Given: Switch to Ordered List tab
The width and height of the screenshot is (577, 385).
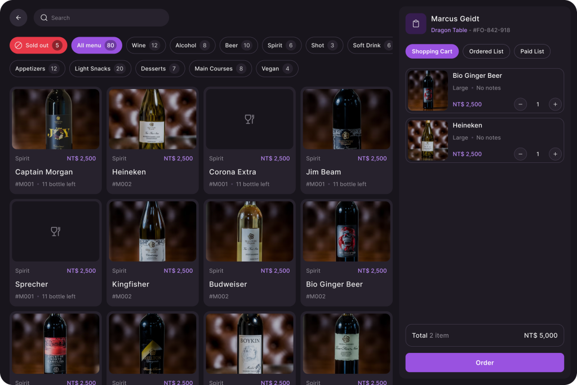Looking at the screenshot, I should pos(486,51).
